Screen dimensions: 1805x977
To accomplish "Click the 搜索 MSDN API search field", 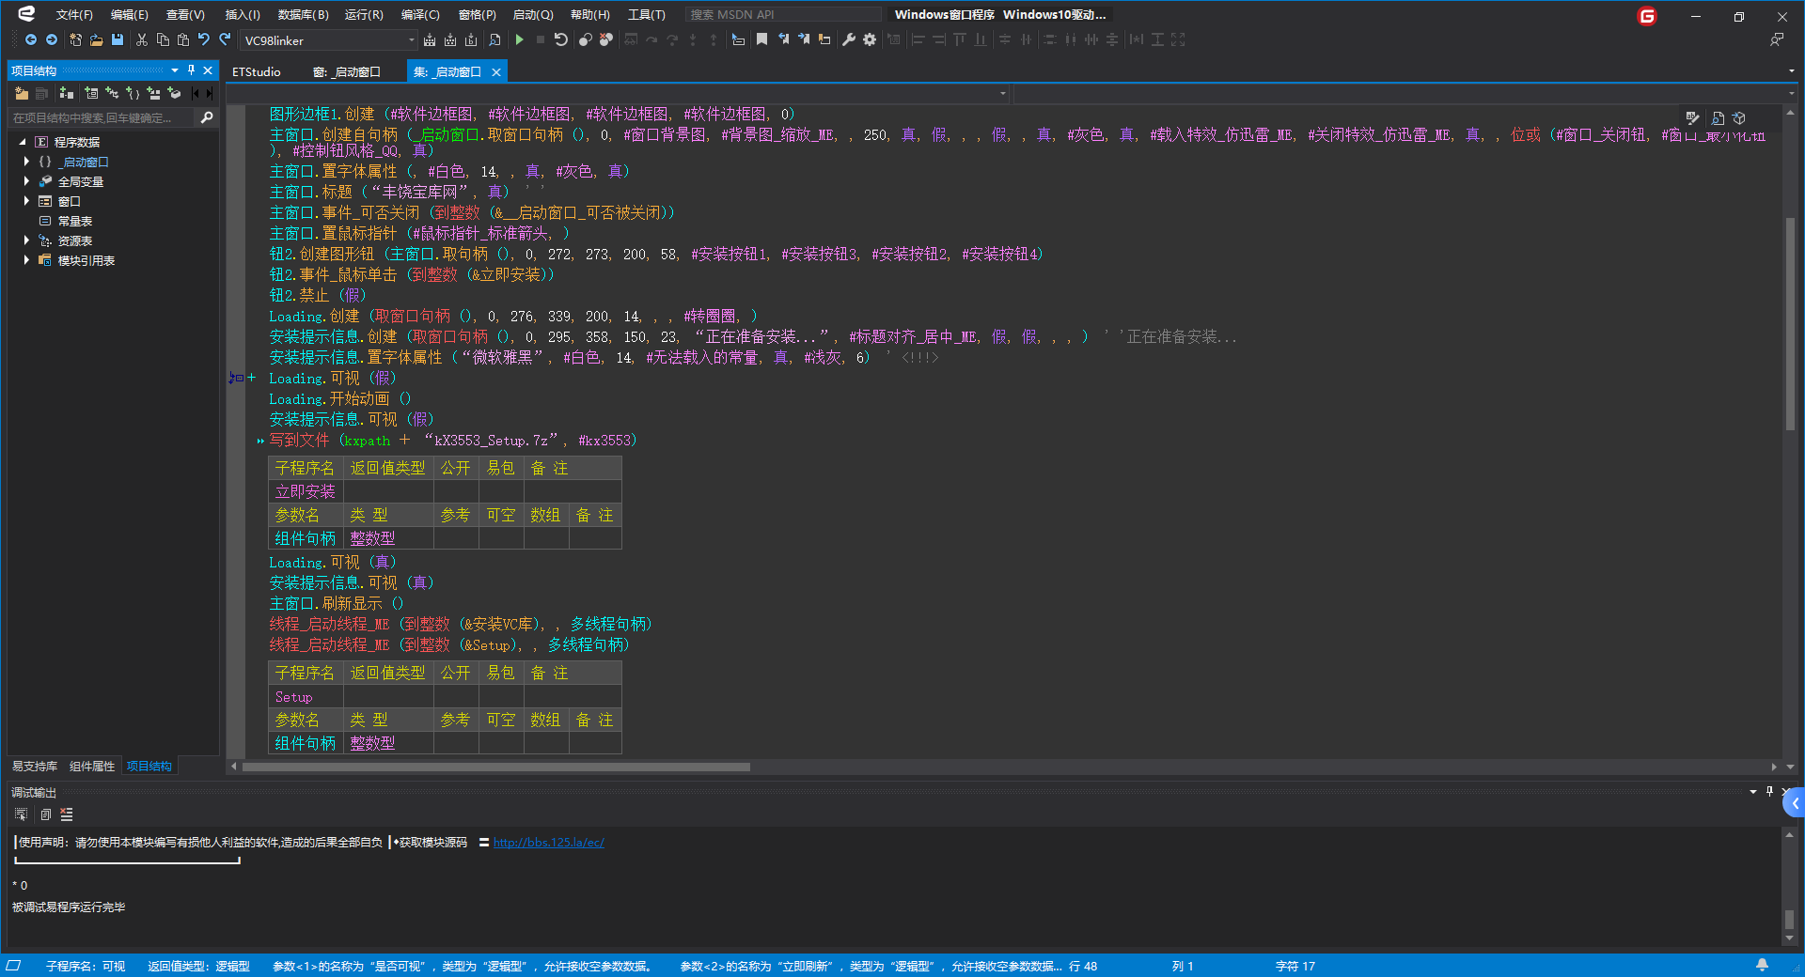I will pos(782,15).
